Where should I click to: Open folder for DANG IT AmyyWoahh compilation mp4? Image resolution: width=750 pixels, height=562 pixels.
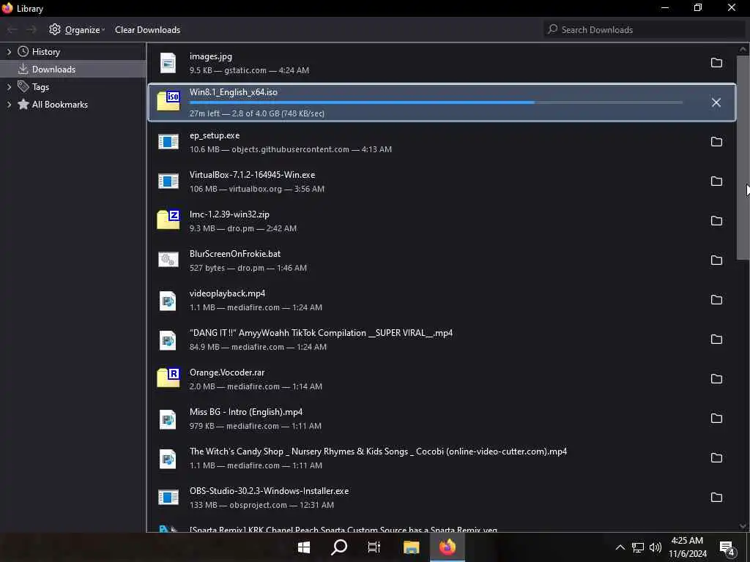point(716,340)
